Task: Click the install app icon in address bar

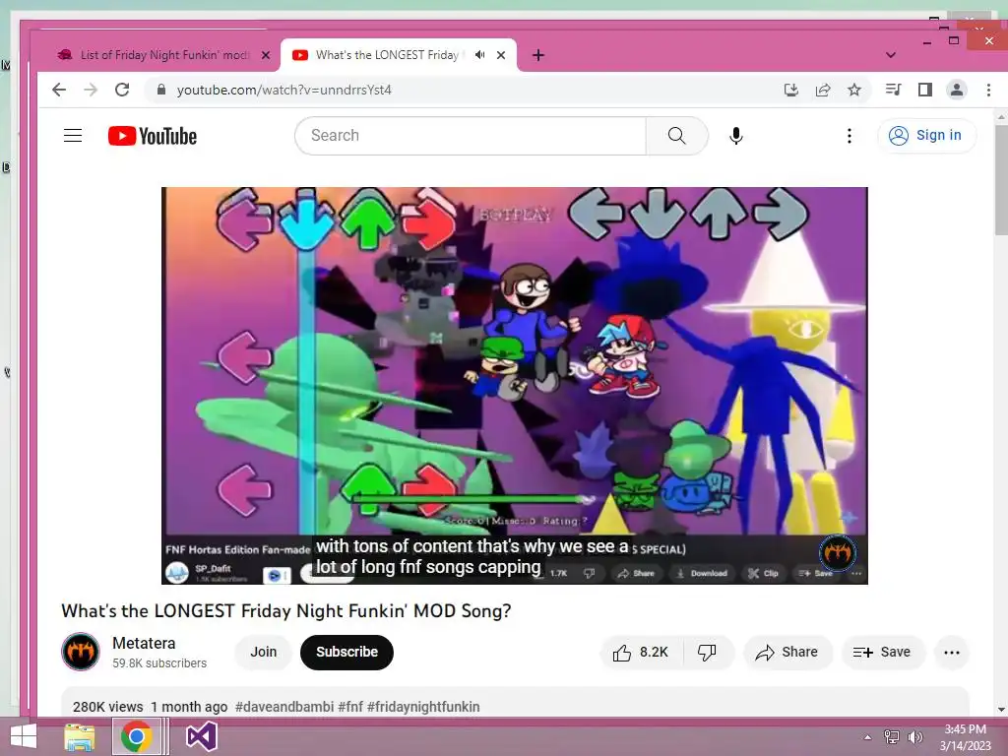Action: pos(791,90)
